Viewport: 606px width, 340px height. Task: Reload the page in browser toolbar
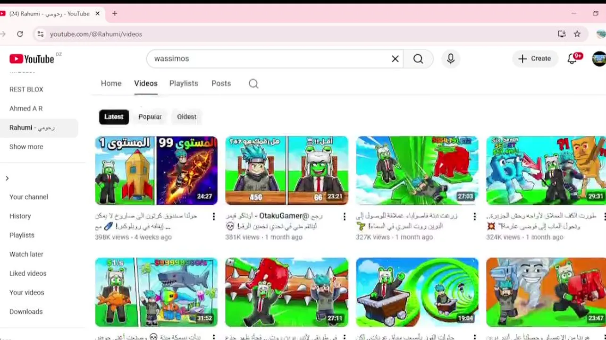pyautogui.click(x=20, y=34)
